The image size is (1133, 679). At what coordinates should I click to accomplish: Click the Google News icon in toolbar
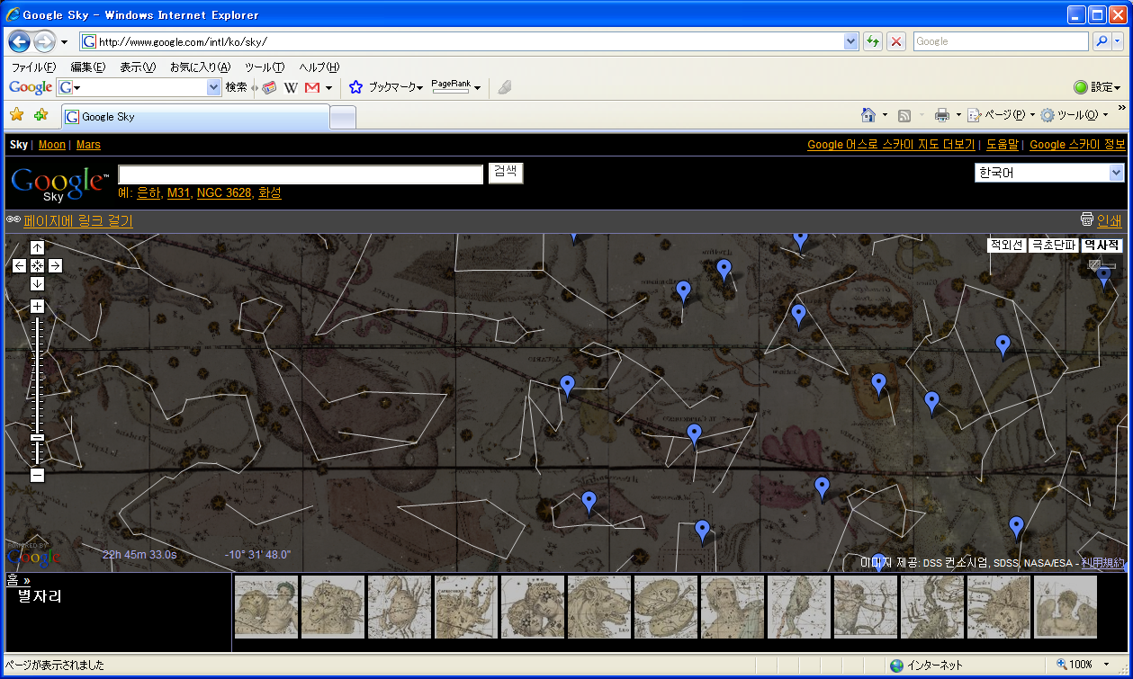coord(268,87)
